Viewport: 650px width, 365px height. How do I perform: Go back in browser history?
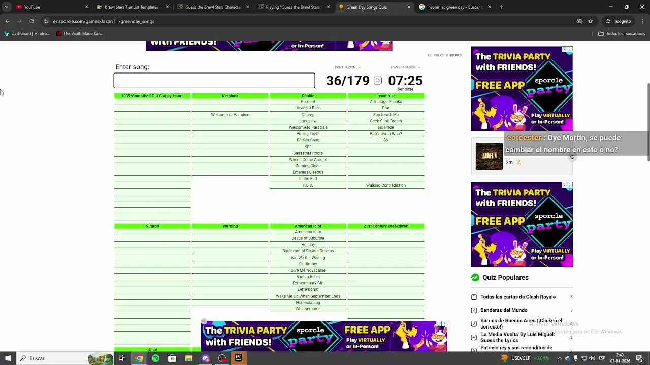[x=7, y=21]
